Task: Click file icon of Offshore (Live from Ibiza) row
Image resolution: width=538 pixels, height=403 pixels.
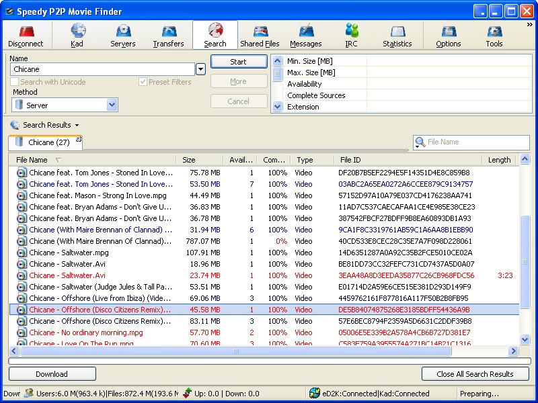Action: pyautogui.click(x=22, y=298)
